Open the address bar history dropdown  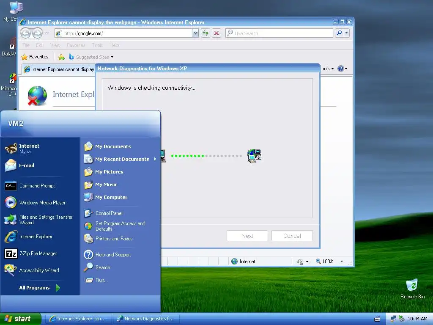point(195,33)
